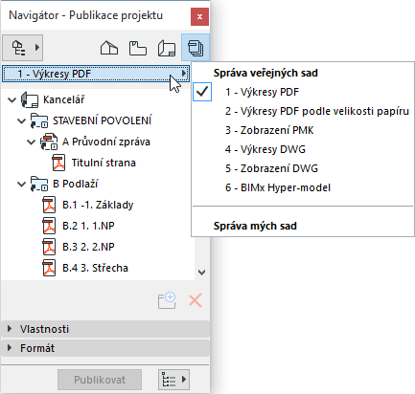Click the B Podlaží folder icon
Screen dimensions: 415x394
(39, 184)
